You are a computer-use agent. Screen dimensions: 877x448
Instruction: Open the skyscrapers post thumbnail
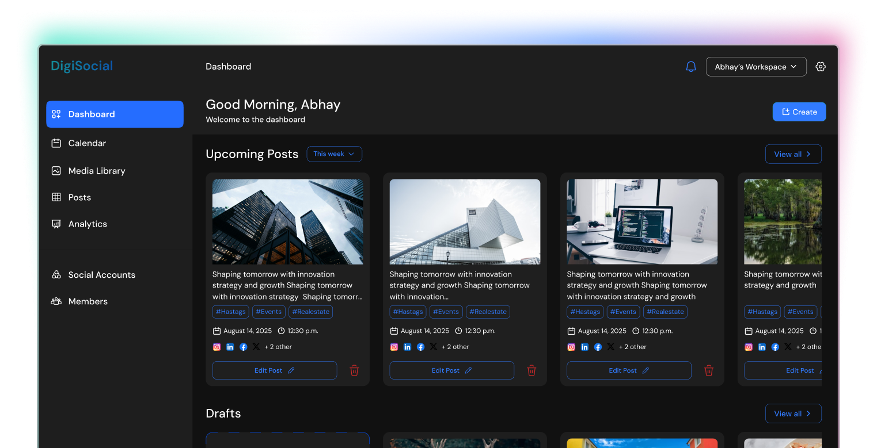point(287,221)
